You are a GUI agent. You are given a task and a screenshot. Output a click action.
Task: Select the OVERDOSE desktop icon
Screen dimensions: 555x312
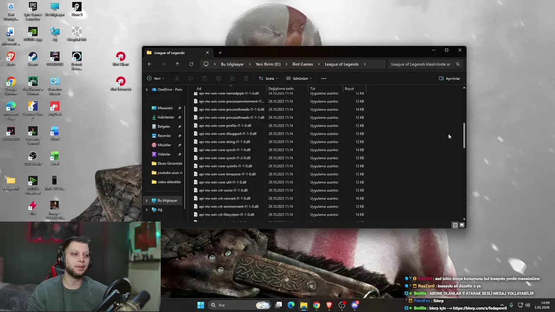click(55, 59)
